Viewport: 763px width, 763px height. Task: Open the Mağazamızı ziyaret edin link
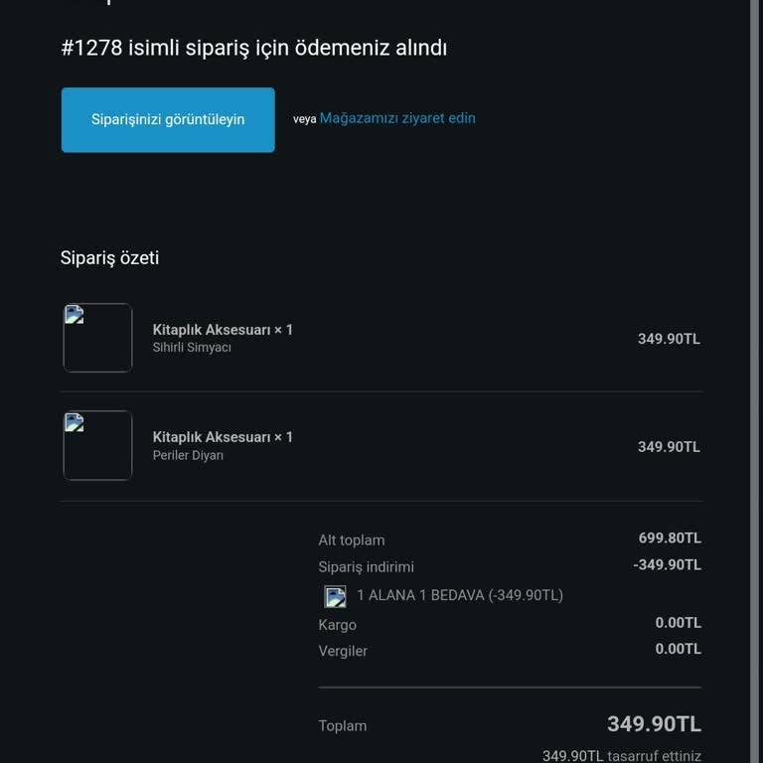click(x=397, y=118)
